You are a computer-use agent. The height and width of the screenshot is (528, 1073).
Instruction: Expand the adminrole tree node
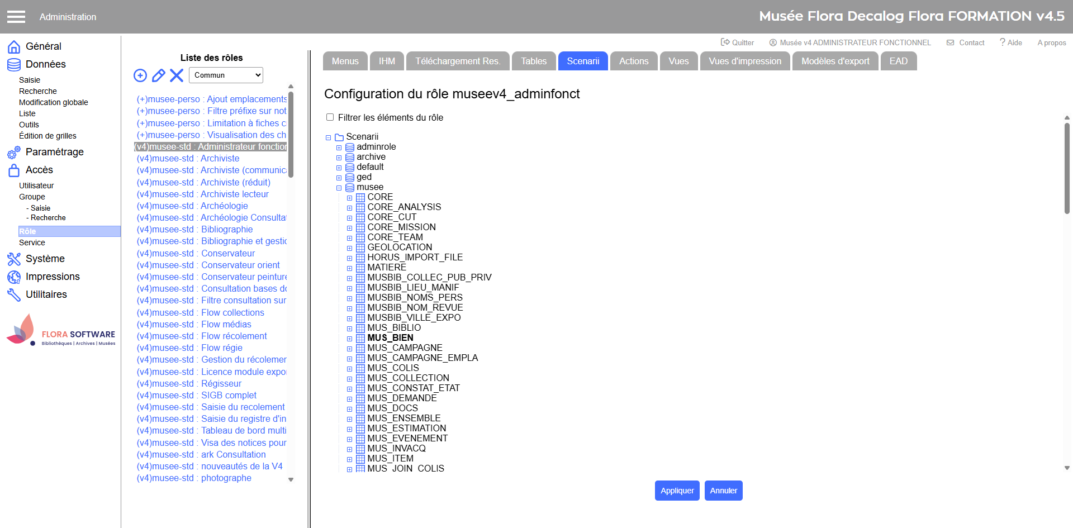click(339, 148)
